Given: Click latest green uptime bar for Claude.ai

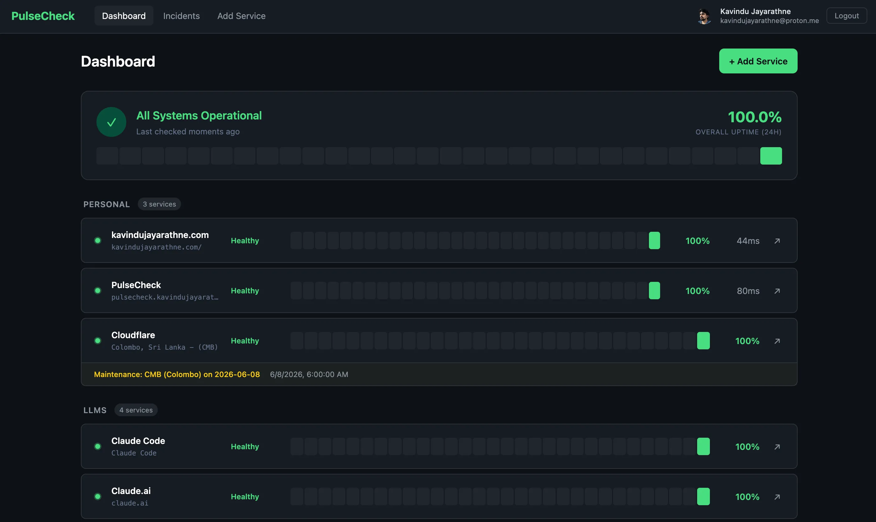Looking at the screenshot, I should pyautogui.click(x=703, y=496).
